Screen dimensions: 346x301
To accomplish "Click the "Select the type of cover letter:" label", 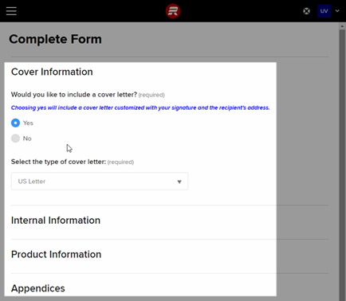I will click(x=58, y=162).
